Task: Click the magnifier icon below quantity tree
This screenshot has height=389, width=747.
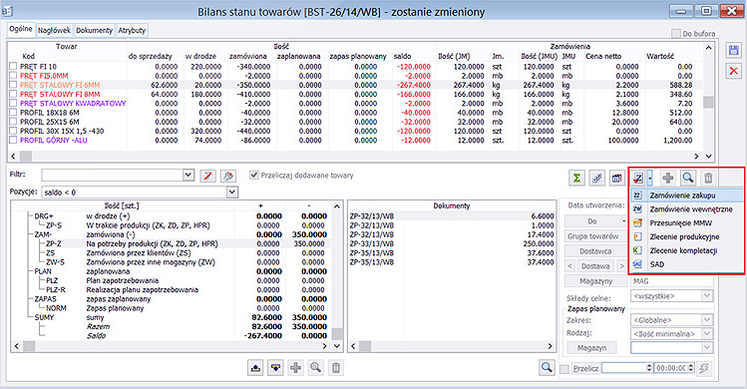Action: [315, 367]
